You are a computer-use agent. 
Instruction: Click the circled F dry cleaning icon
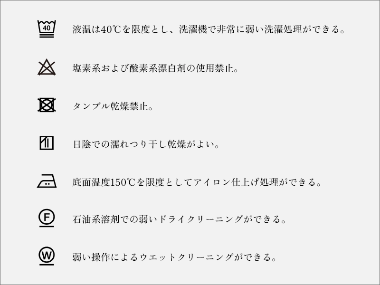point(47,218)
